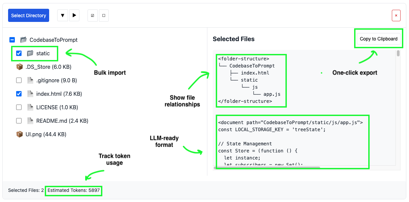
Task: Click the red clear X icon
Action: point(396,16)
